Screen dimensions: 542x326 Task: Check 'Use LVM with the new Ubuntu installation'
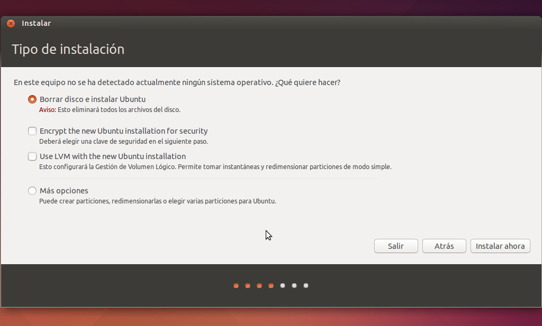[32, 156]
